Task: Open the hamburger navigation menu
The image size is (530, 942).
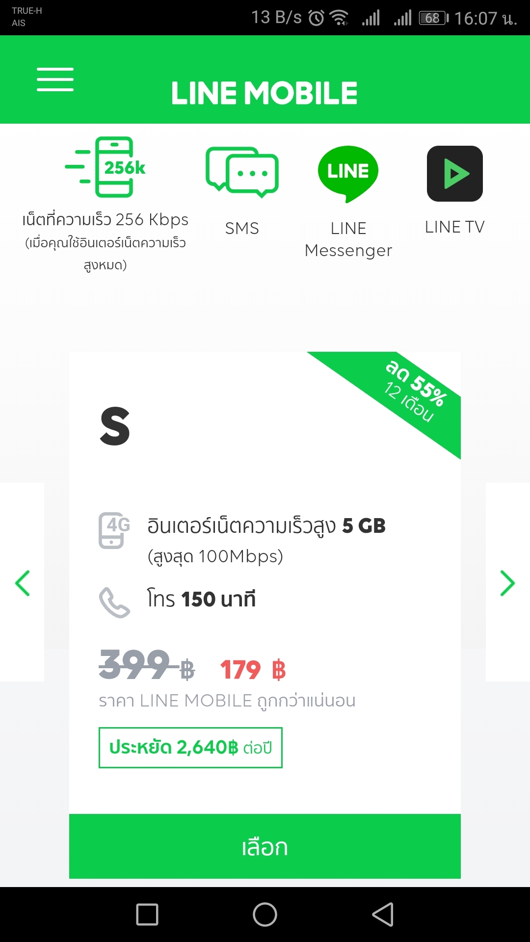Action: (x=55, y=79)
